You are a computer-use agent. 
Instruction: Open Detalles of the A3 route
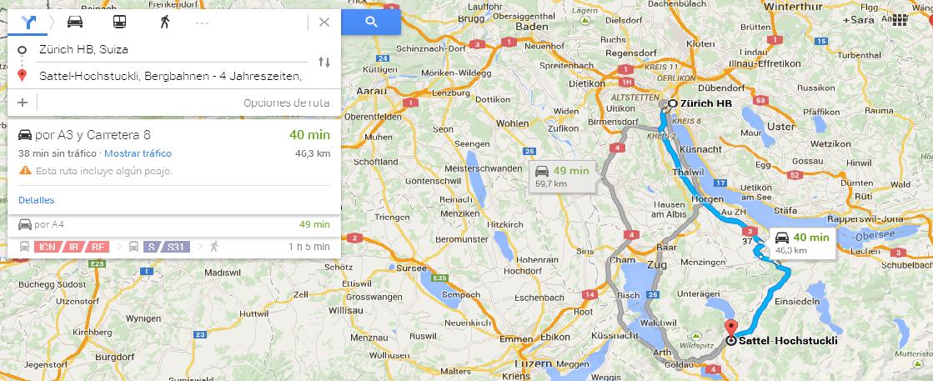coord(37,200)
